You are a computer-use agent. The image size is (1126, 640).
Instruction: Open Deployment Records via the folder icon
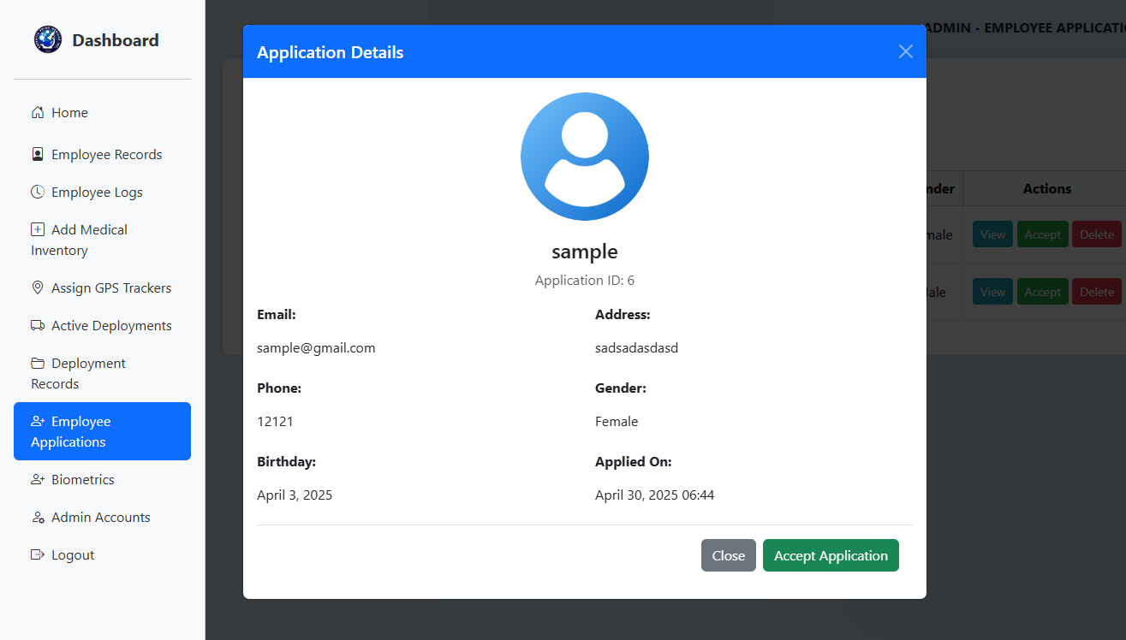pyautogui.click(x=38, y=363)
